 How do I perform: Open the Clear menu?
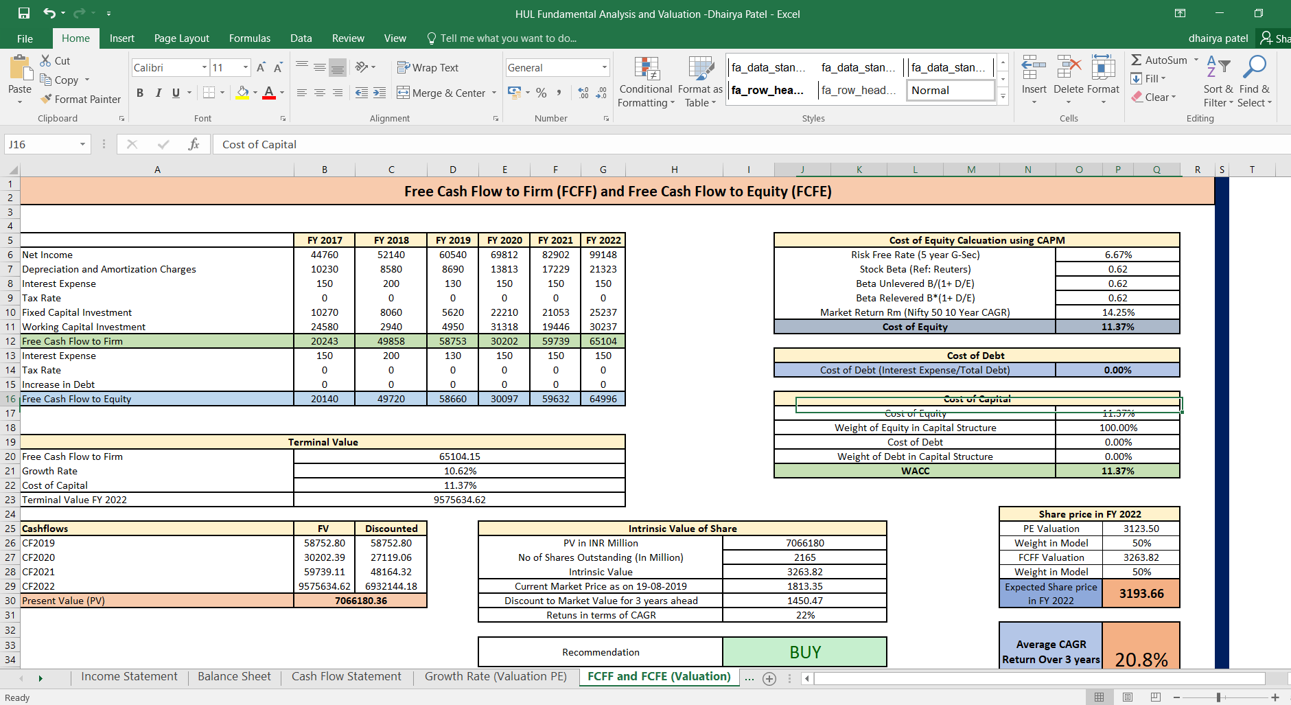pos(1154,97)
